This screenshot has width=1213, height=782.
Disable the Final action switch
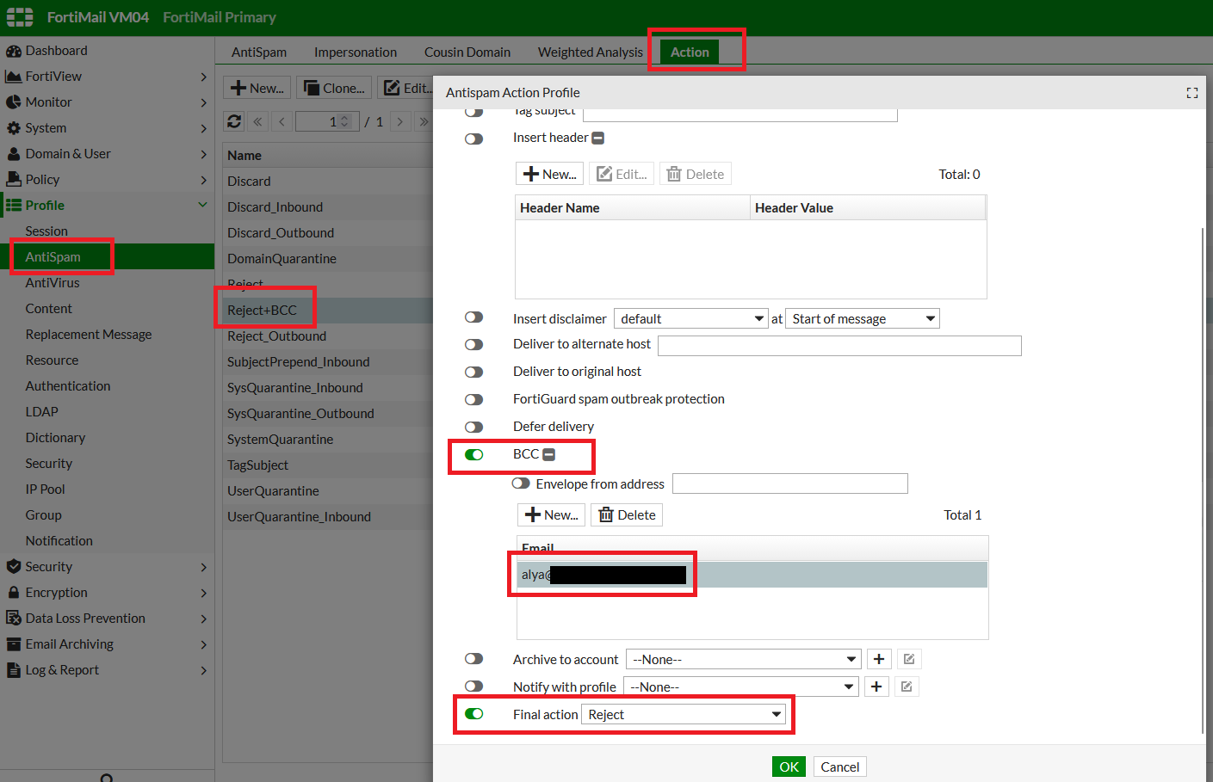coord(474,714)
